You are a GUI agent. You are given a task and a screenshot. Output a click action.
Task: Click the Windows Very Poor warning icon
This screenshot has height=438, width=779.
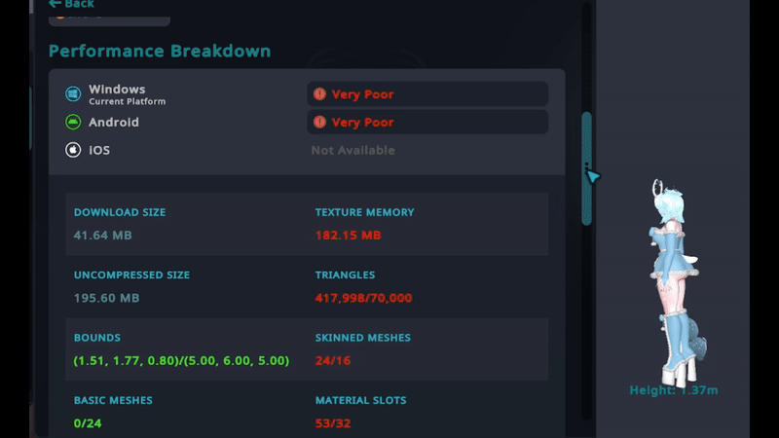coord(319,94)
